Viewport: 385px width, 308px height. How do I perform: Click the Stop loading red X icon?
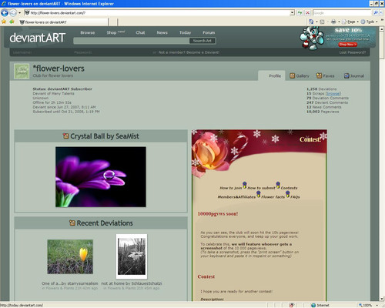pos(308,12)
